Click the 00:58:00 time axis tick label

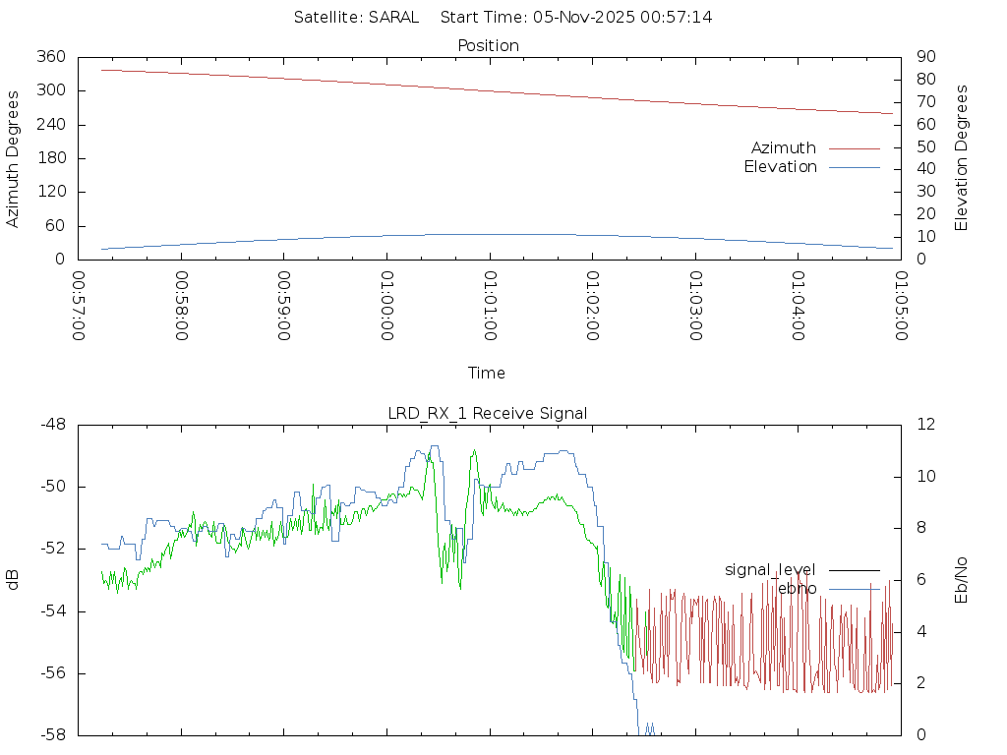pos(182,306)
